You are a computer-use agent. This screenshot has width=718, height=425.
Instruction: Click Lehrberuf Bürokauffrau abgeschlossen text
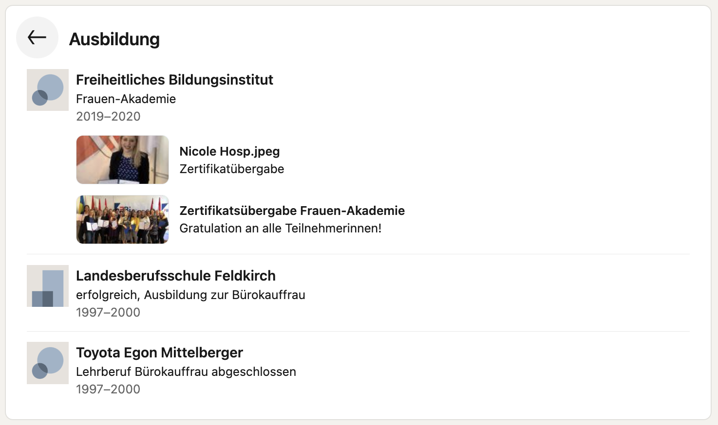(x=186, y=372)
